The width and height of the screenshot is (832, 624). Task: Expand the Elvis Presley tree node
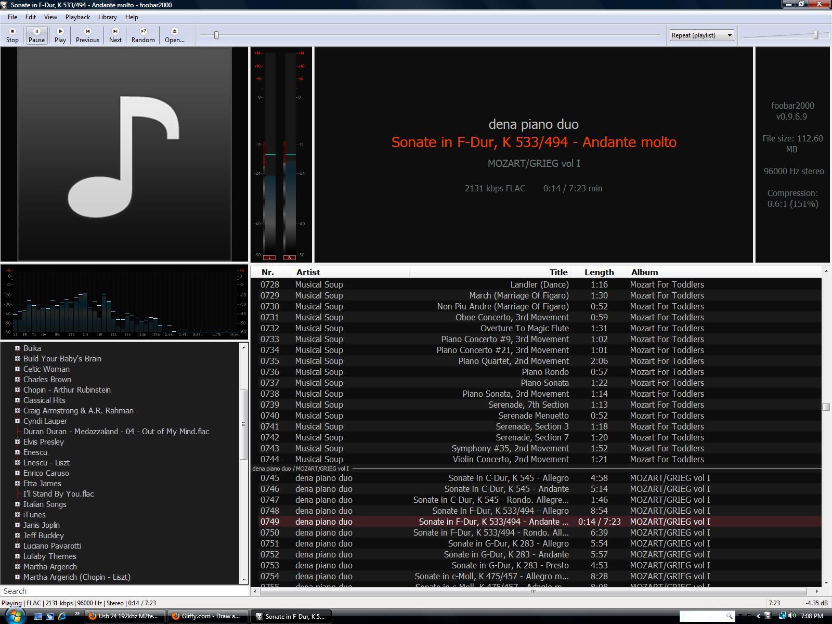coord(17,442)
